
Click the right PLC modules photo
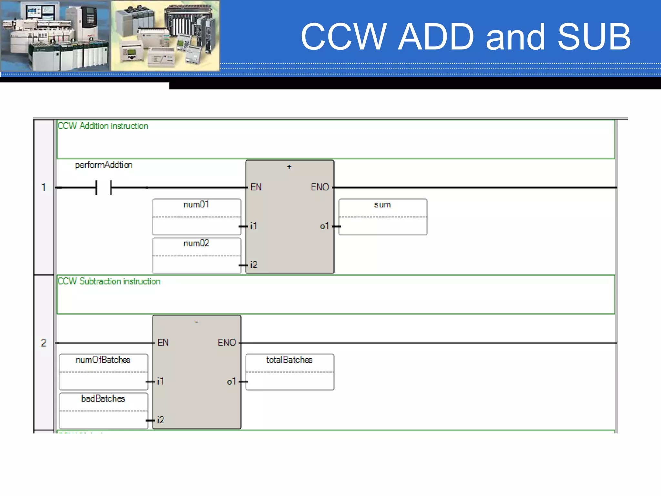coord(165,36)
